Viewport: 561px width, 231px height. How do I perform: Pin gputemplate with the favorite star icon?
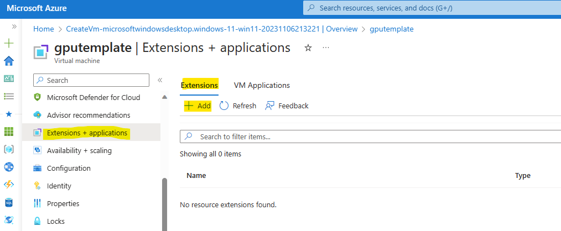tap(308, 48)
